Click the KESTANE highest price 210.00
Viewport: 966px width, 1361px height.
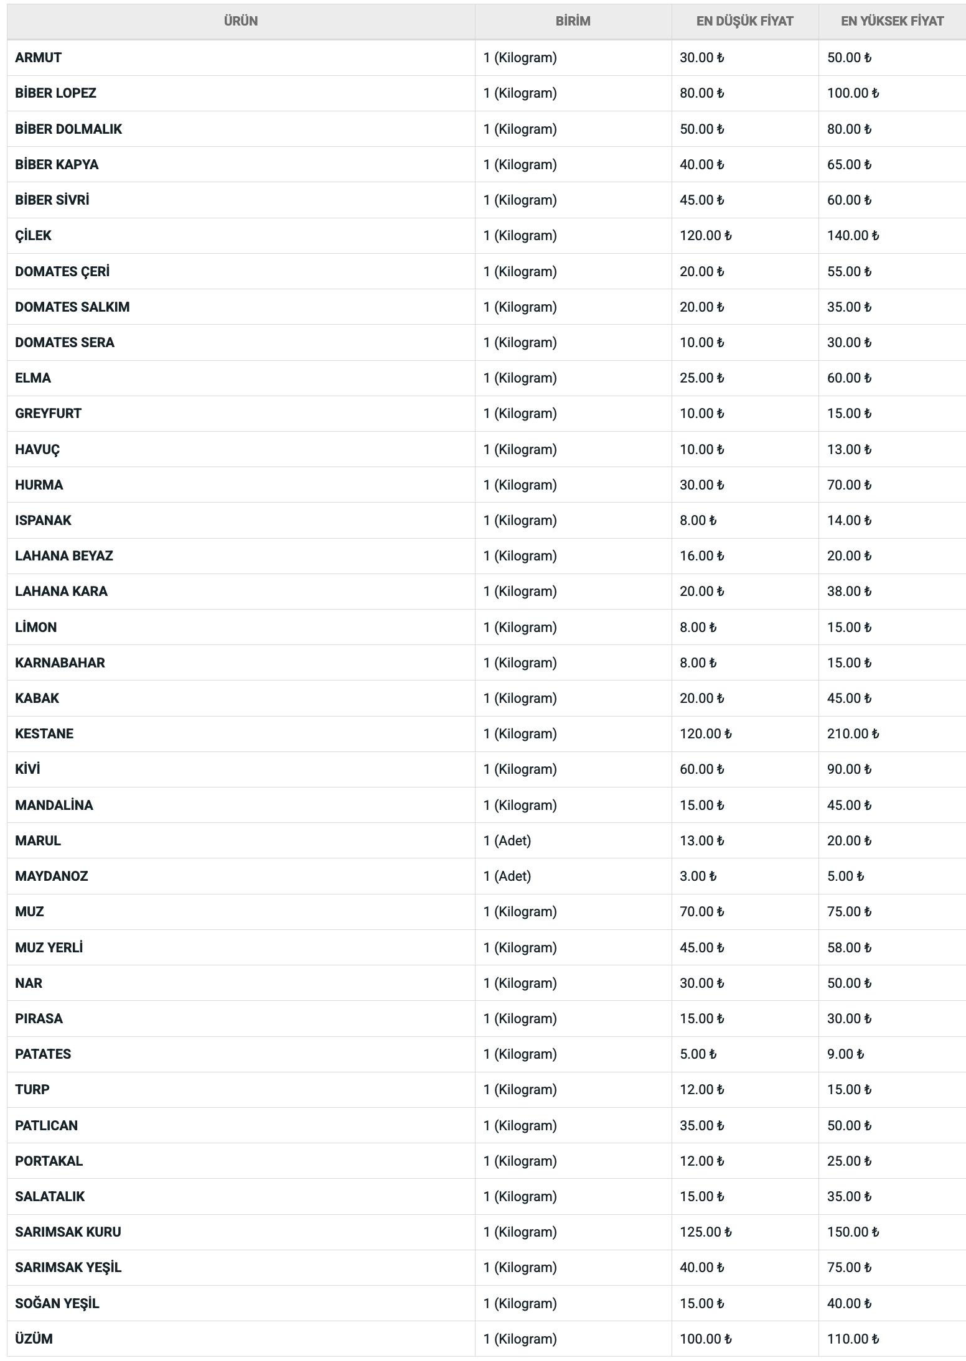click(853, 734)
